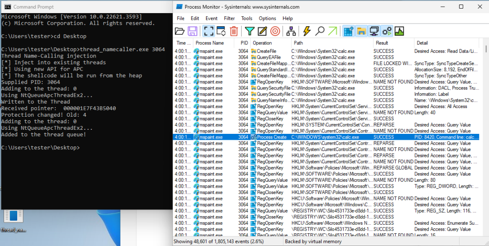Click the Showing 48,601 events status text
This screenshot has width=489, height=246.
[219, 241]
